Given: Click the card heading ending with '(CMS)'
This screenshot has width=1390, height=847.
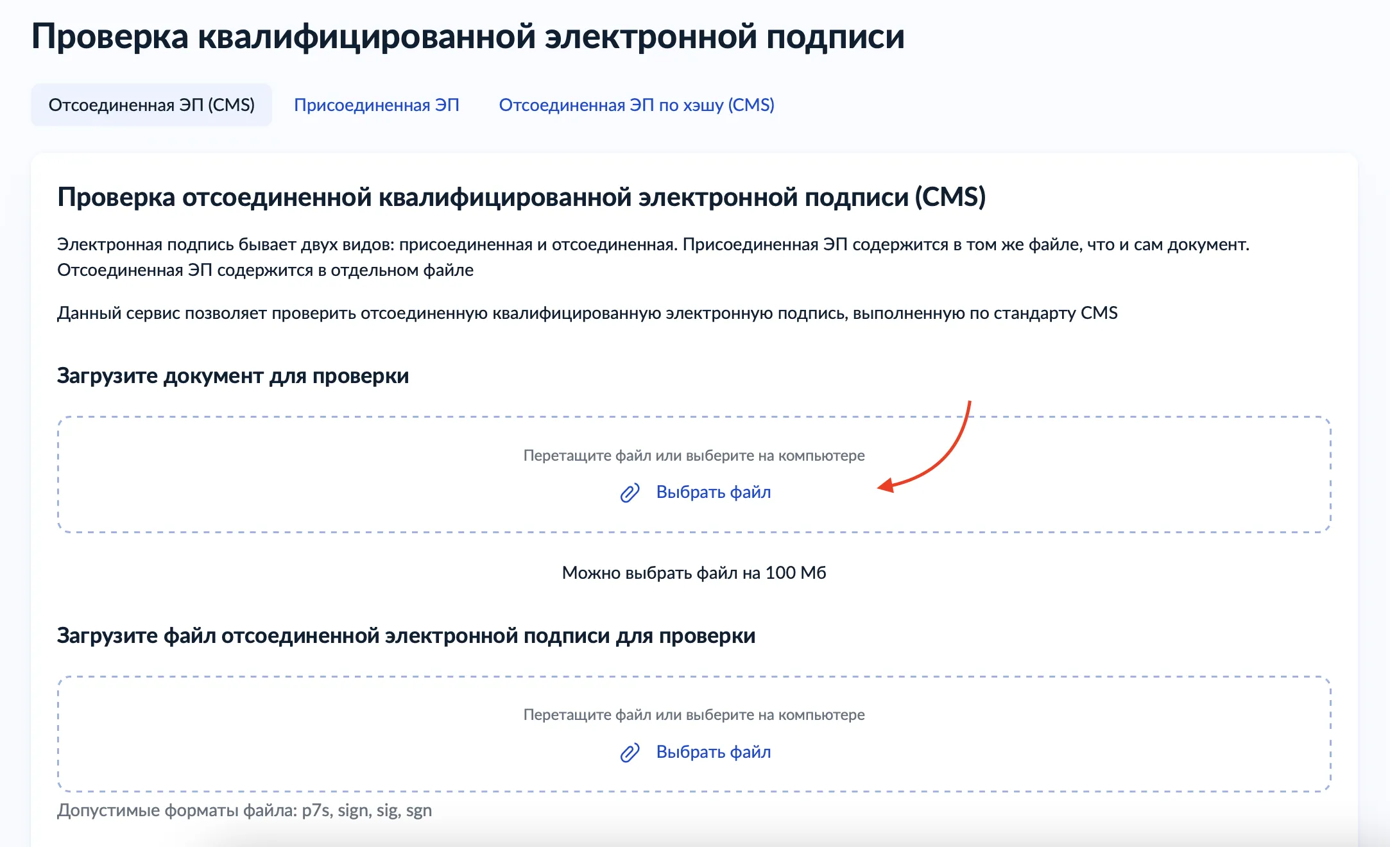Looking at the screenshot, I should coord(521,197).
